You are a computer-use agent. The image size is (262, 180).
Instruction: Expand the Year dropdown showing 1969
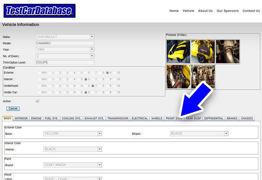point(65,50)
